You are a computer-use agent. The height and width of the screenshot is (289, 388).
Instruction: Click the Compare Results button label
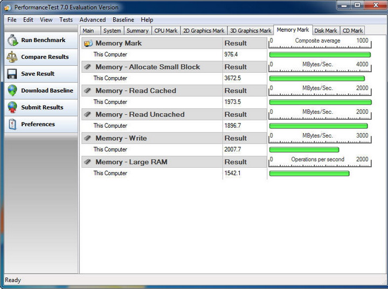[x=45, y=57]
